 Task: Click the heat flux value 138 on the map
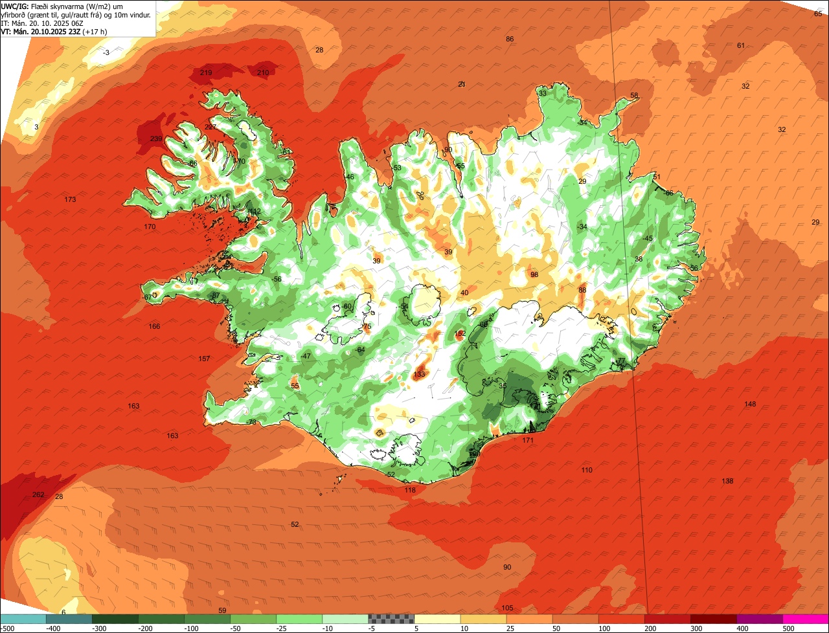[728, 481]
